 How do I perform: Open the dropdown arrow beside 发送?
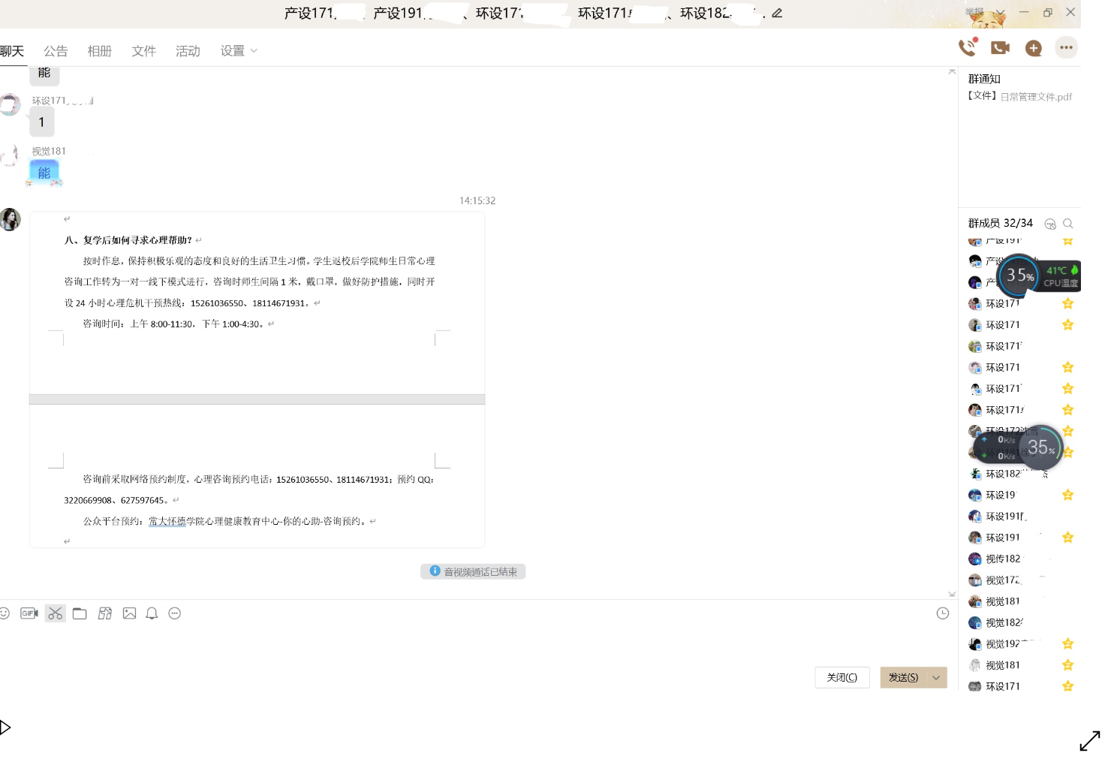point(936,677)
